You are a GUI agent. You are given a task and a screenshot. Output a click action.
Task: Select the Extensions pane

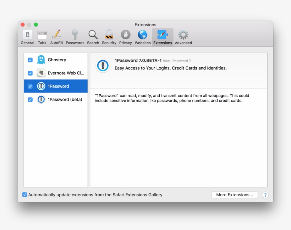pos(163,37)
